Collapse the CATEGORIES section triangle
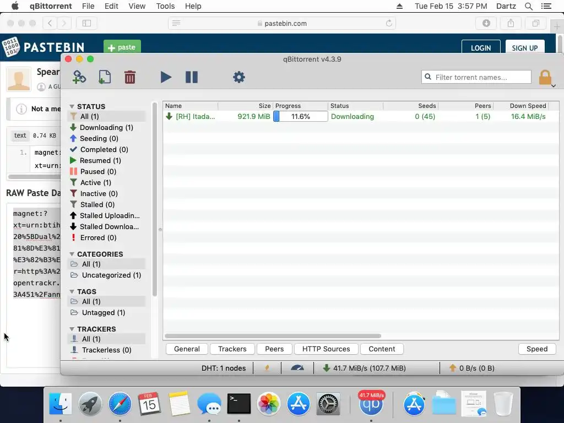This screenshot has width=564, height=423. (72, 254)
